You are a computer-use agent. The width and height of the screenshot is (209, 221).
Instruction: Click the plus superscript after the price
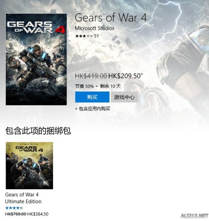click(142, 74)
